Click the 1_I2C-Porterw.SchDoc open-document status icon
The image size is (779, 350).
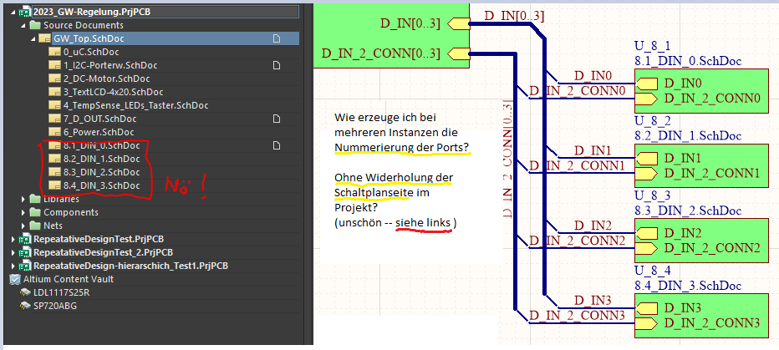click(277, 65)
